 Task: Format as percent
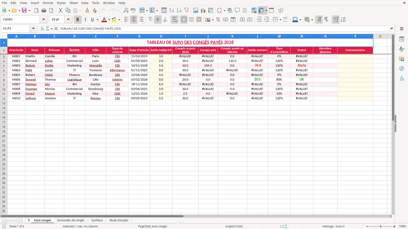pyautogui.click(x=218, y=20)
